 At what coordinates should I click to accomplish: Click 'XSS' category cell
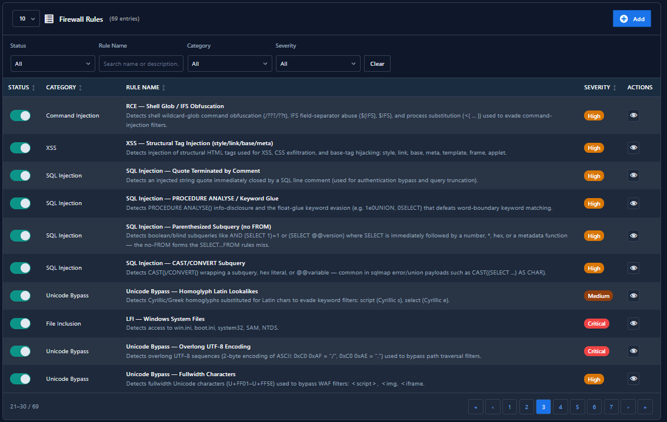[x=51, y=148]
